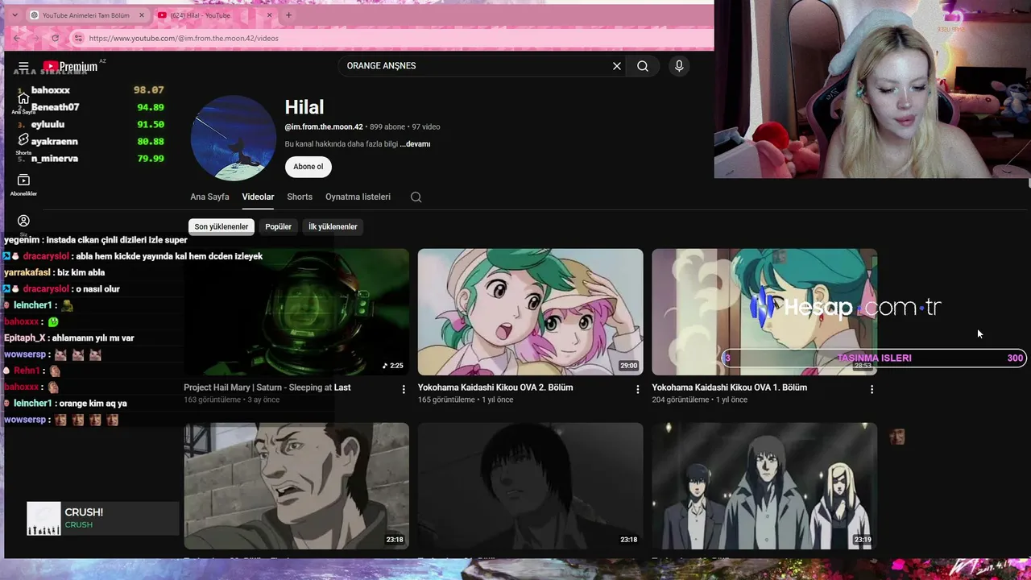Screen dimensions: 1031x580
Task: Click the TASINMA ISLERI goal progress bar
Action: [x=874, y=358]
